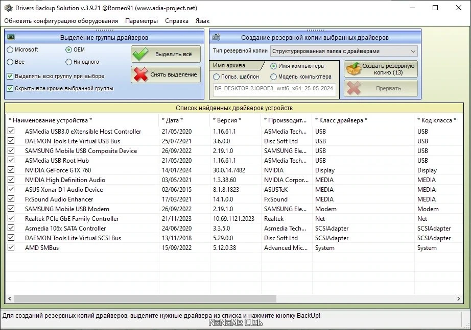Uncheck ASMedia USB3.0 eXtensible Host Controller checkbox
The image size is (471, 330).
click(11, 131)
